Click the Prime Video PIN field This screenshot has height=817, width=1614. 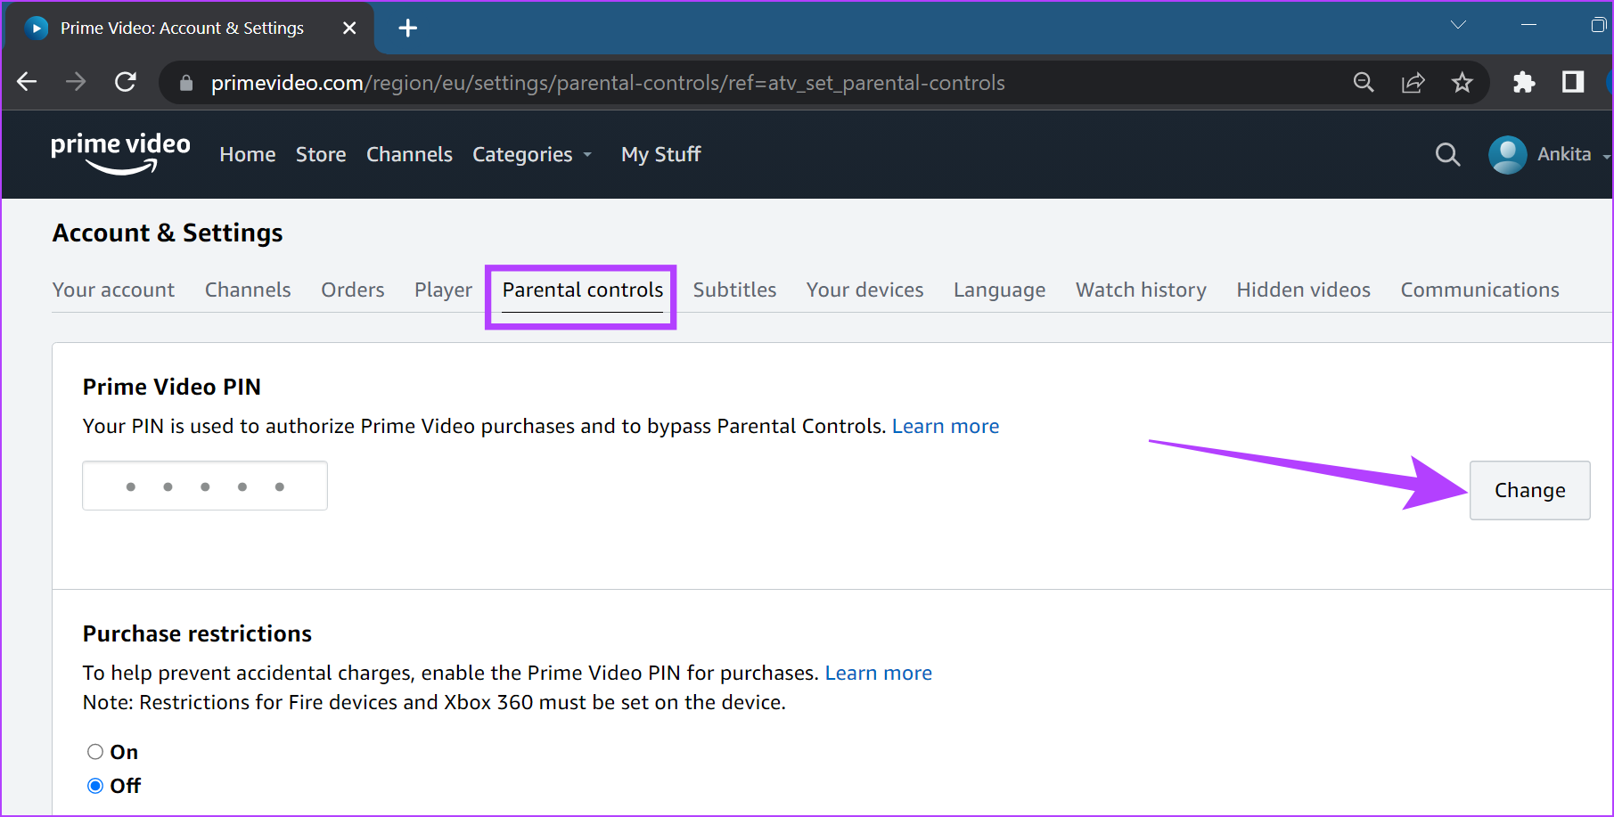205,486
